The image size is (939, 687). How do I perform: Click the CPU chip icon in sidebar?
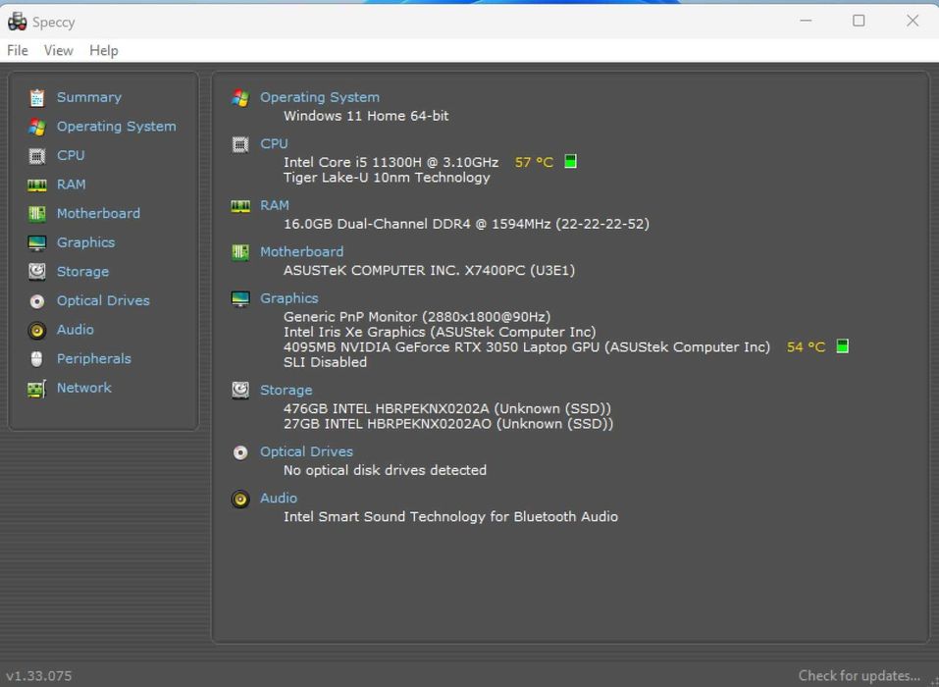(36, 156)
